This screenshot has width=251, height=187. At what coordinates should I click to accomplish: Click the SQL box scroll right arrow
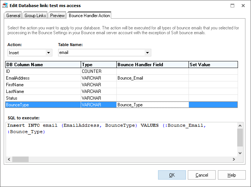[x=234, y=159]
